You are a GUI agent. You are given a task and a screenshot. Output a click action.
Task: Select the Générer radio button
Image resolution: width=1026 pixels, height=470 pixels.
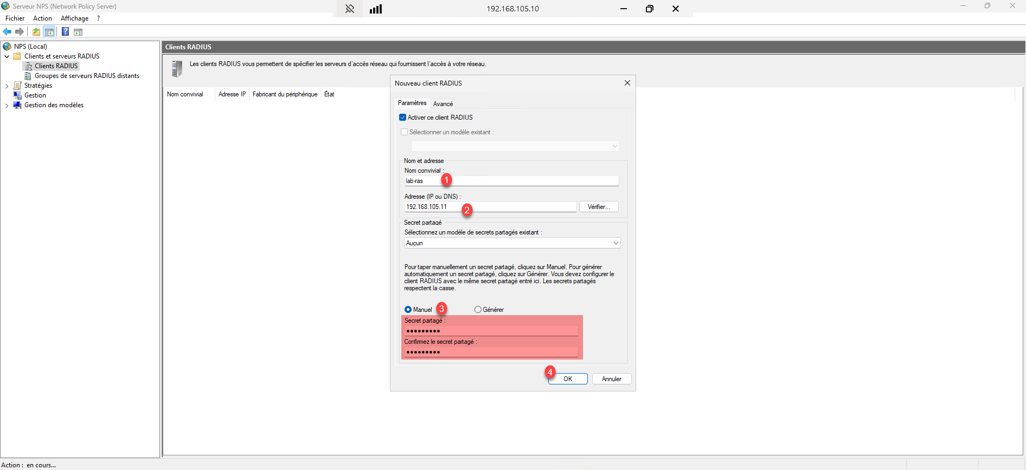478,310
